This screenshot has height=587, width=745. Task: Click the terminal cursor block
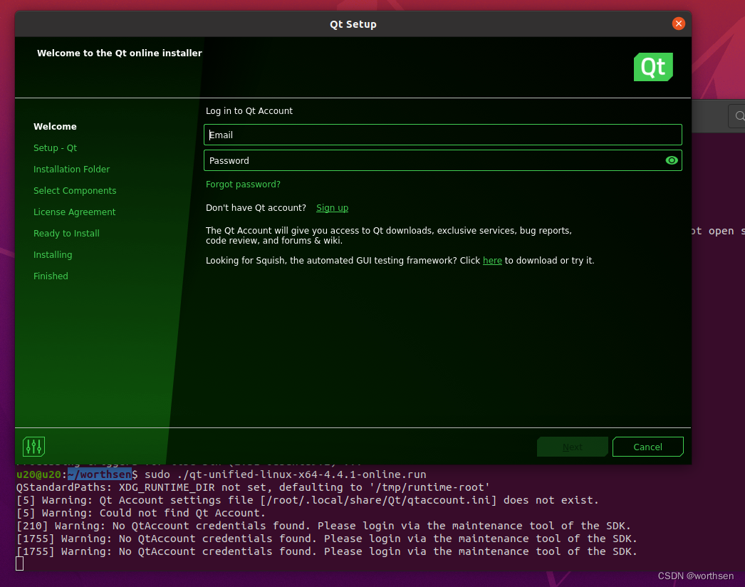pyautogui.click(x=19, y=563)
